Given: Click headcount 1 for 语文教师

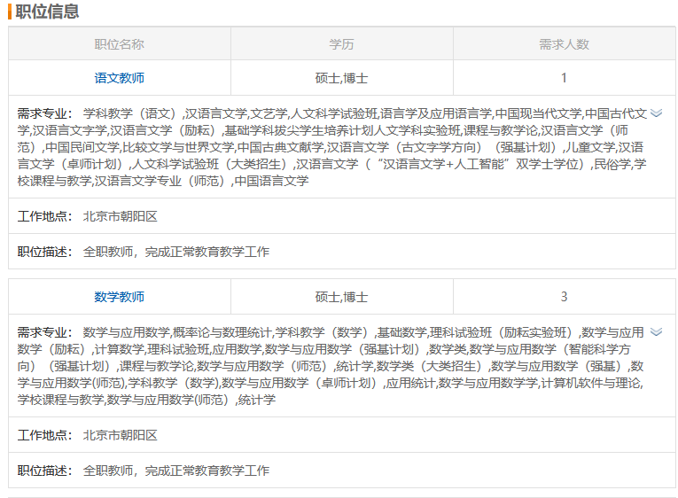Looking at the screenshot, I should (564, 78).
